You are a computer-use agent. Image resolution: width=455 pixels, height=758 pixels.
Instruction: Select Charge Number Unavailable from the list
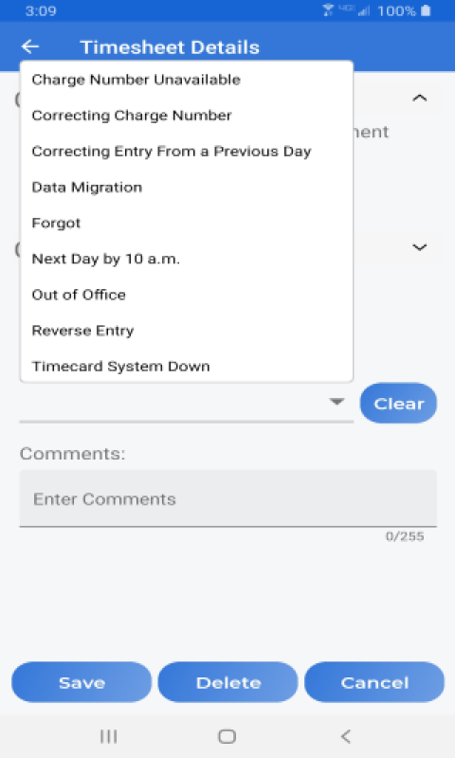[186, 80]
